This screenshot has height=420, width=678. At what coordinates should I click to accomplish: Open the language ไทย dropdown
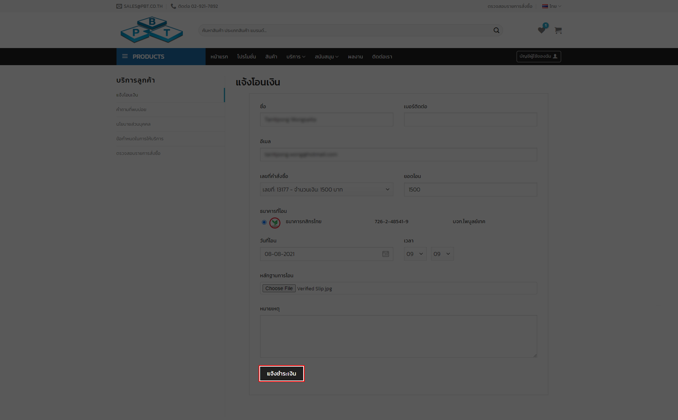coord(552,6)
